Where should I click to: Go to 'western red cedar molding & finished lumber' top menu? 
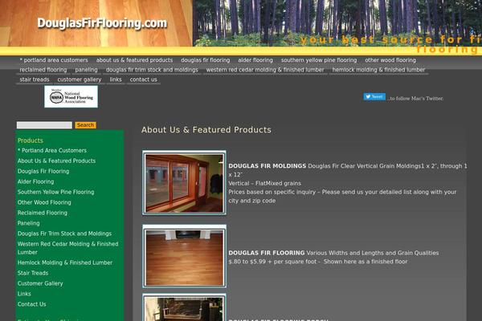point(265,70)
